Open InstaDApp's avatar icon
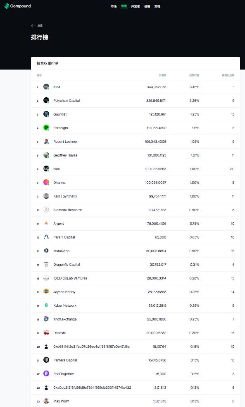 (x=46, y=251)
